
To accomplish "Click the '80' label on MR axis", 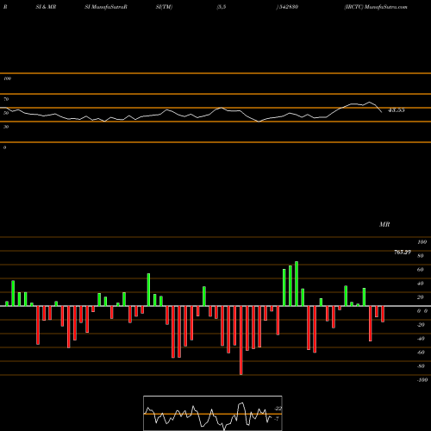I will coord(421,256).
